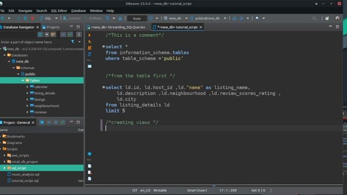The width and height of the screenshot is (347, 195).
Task: Expand the listing_details table node
Action: pyautogui.click(x=27, y=93)
